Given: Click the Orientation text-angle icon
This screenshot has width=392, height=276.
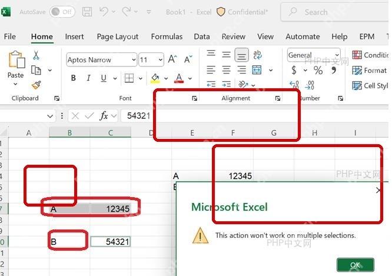Looking at the screenshot, I should [243, 84].
